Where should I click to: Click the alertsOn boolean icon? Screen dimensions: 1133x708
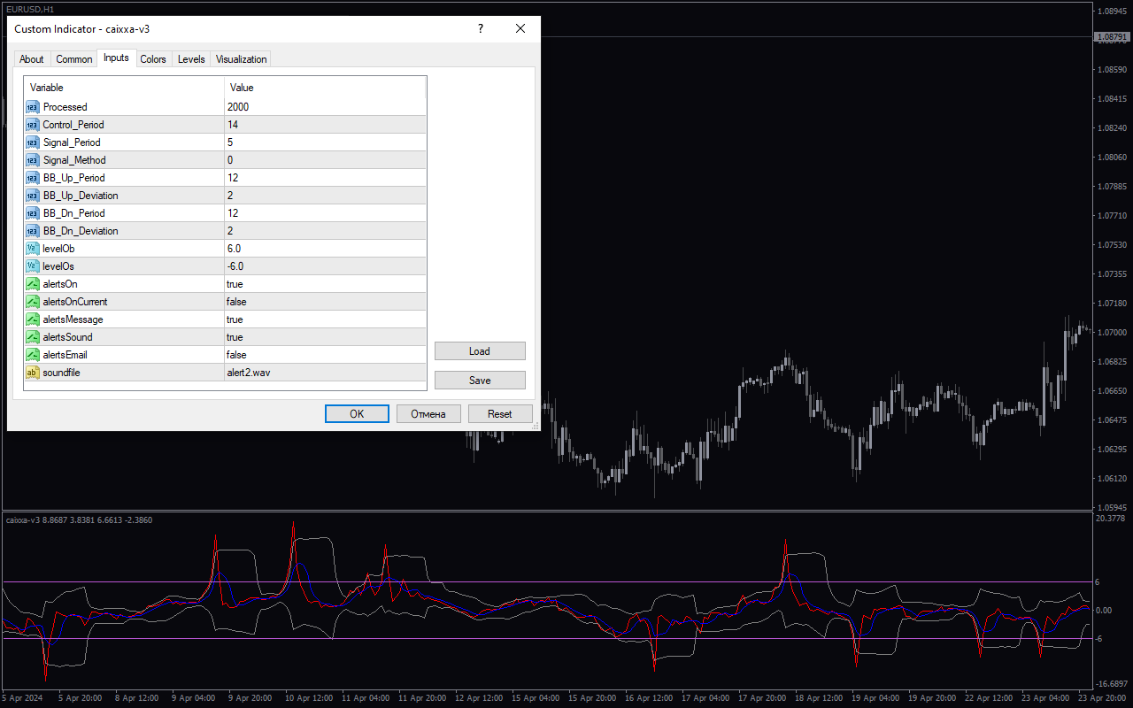pos(33,284)
